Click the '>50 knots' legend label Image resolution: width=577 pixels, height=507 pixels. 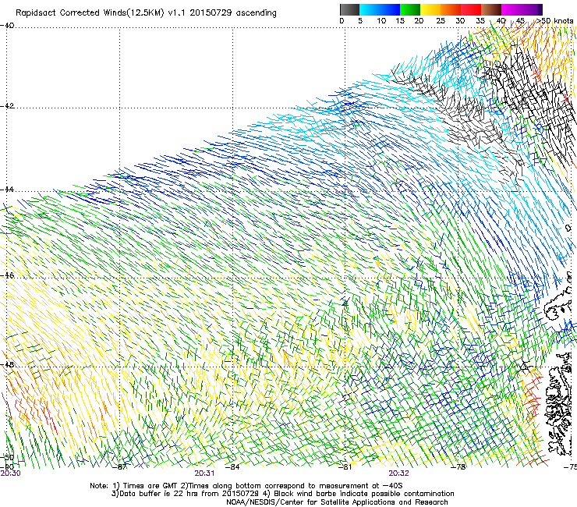pyautogui.click(x=555, y=21)
